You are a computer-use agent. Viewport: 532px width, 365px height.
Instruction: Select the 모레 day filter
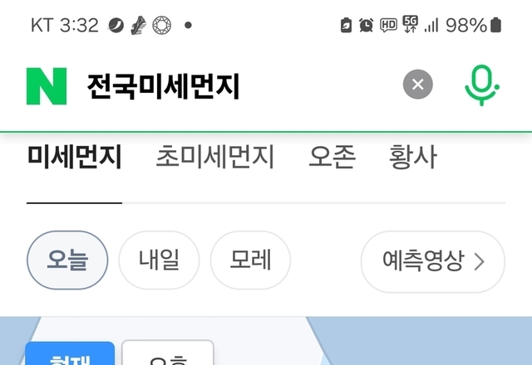click(x=250, y=260)
